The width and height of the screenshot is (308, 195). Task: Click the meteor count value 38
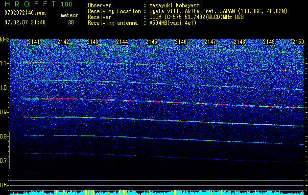click(x=71, y=22)
